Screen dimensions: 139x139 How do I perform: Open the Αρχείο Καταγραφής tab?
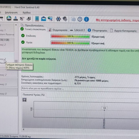coord(123,31)
